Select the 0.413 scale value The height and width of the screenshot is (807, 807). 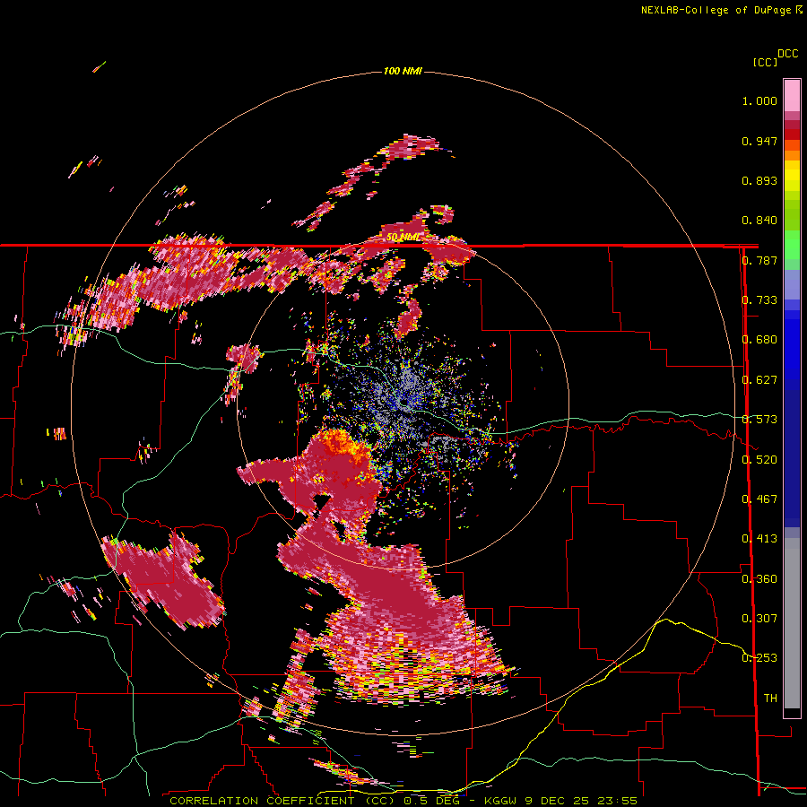[x=759, y=539]
